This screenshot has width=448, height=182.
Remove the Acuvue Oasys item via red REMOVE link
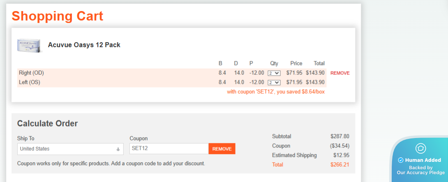tap(340, 73)
